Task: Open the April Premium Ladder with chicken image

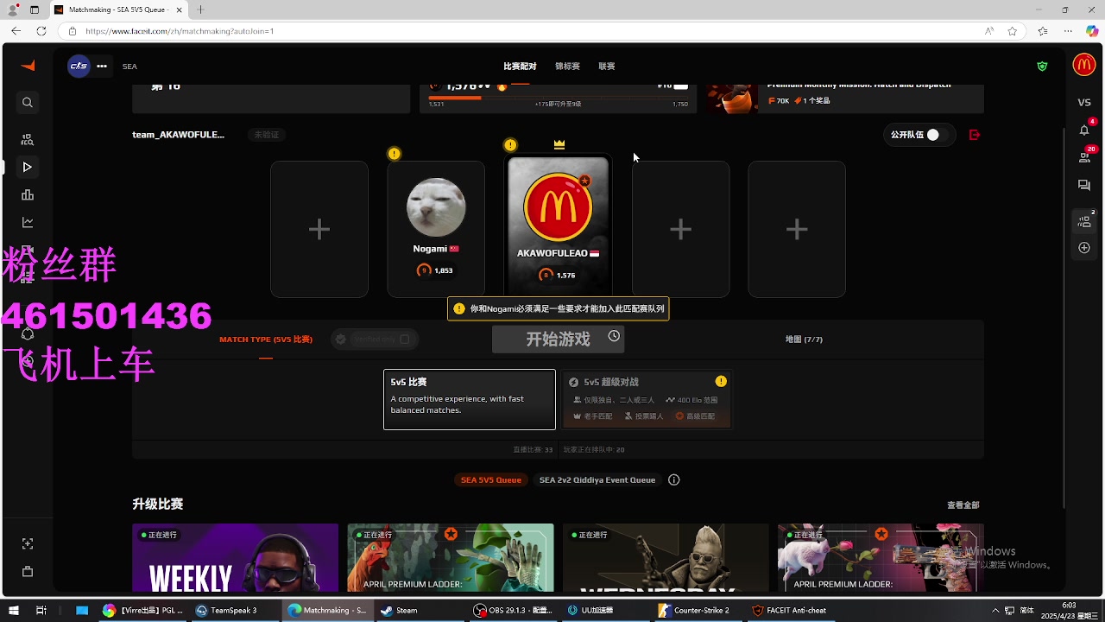Action: (451, 557)
